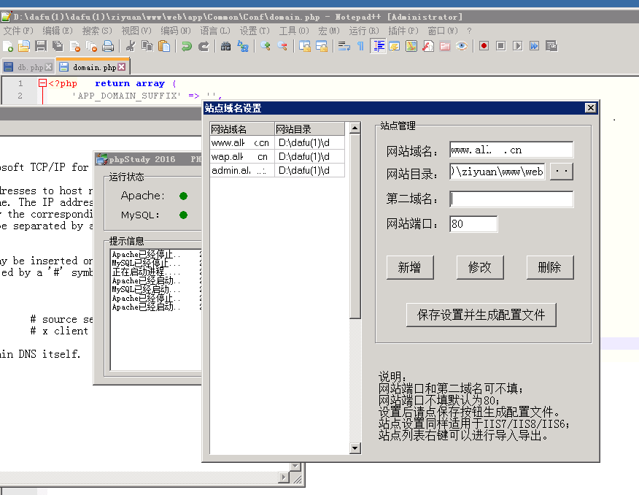Click the 网站目录 column header
The image size is (639, 495).
point(309,129)
